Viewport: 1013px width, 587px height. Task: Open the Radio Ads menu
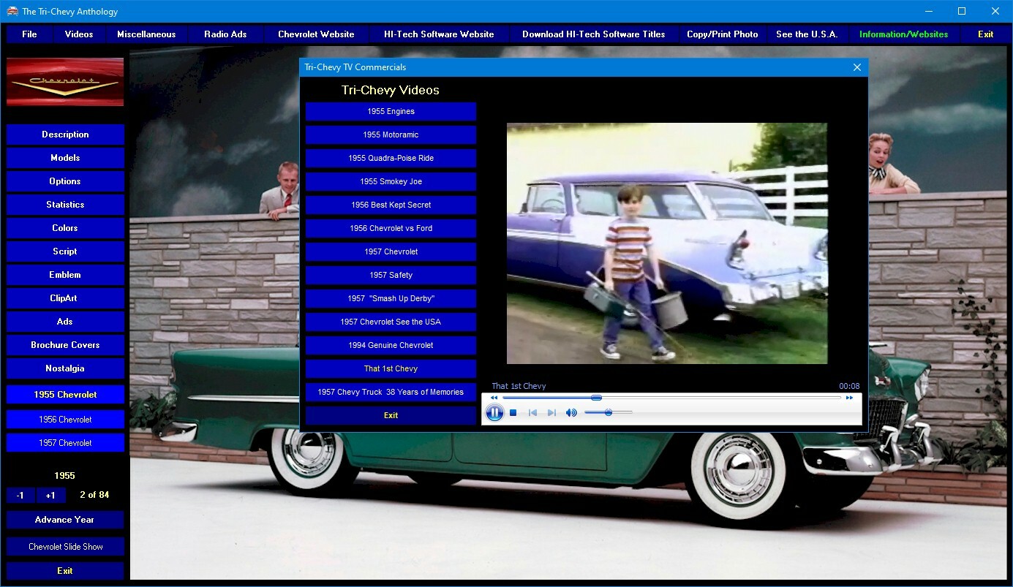[225, 34]
